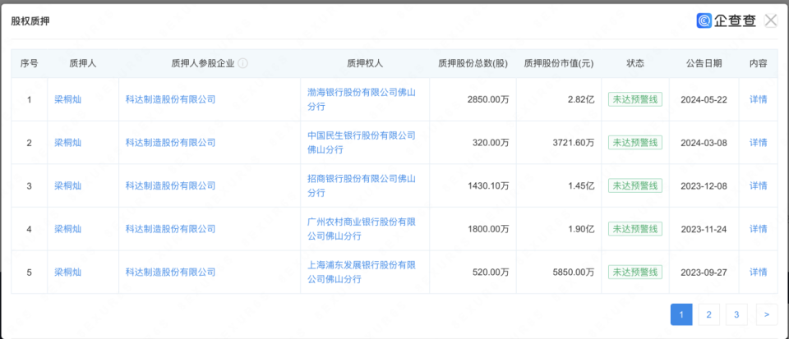Image resolution: width=789 pixels, height=339 pixels.
Task: Open 梁桐灿 link in row 4
Action: tap(68, 229)
